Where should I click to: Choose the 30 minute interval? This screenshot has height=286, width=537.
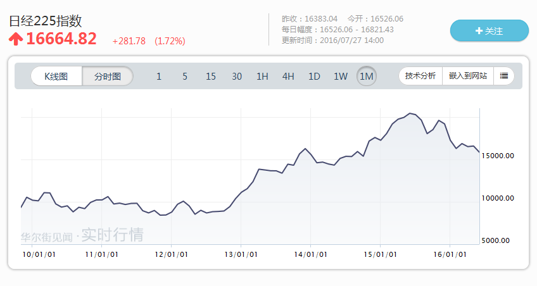237,77
